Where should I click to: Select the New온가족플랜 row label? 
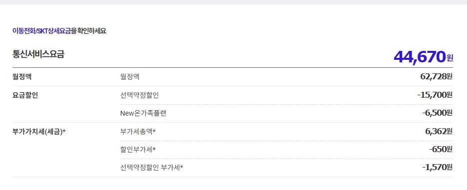(x=143, y=113)
